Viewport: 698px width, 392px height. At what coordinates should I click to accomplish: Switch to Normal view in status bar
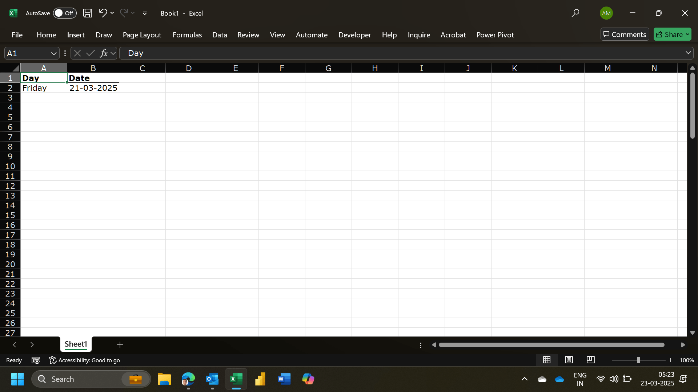pos(547,360)
